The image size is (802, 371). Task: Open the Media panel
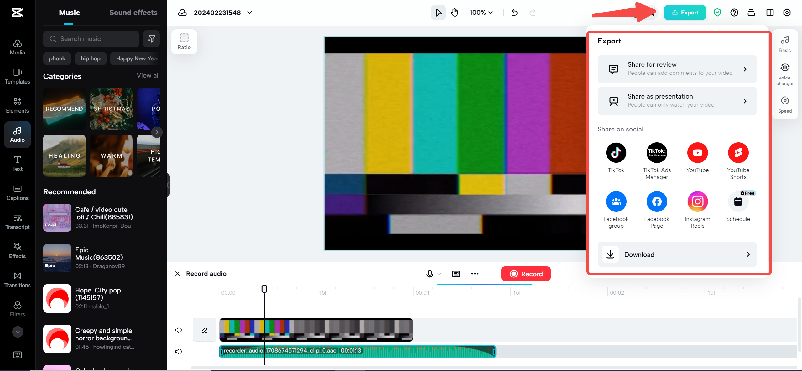17,47
